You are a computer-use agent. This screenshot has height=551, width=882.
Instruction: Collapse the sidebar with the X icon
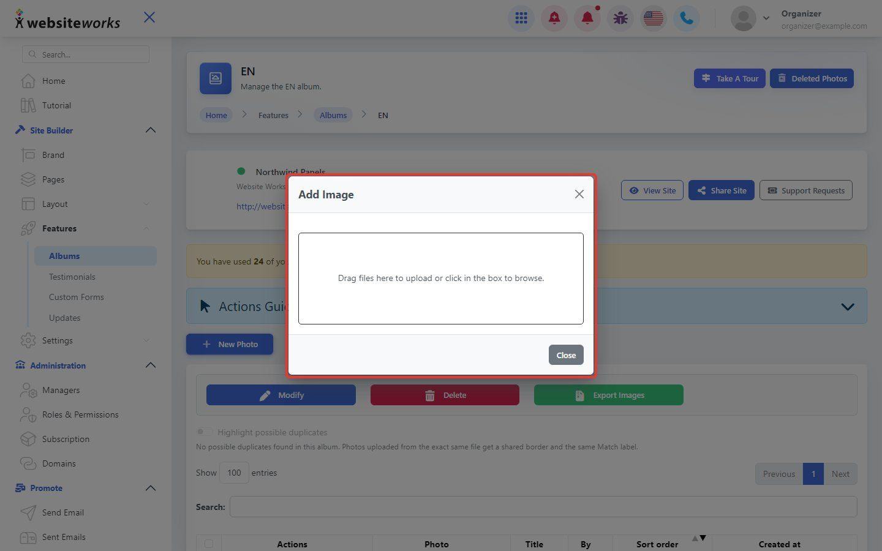(149, 17)
